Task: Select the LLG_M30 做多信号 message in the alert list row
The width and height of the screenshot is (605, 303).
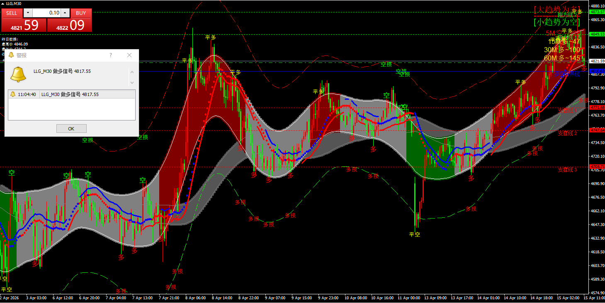Action: point(70,94)
